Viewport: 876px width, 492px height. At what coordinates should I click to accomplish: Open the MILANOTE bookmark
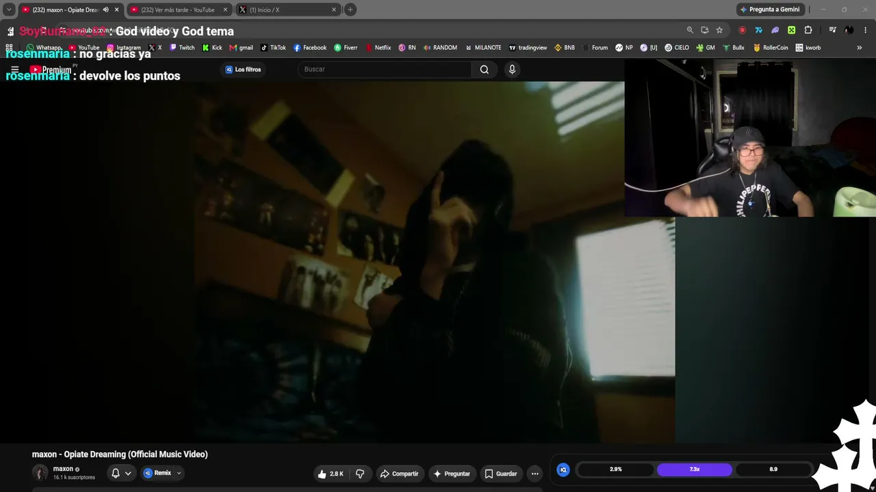(483, 48)
